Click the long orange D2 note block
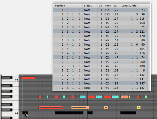 [x=80, y=107]
